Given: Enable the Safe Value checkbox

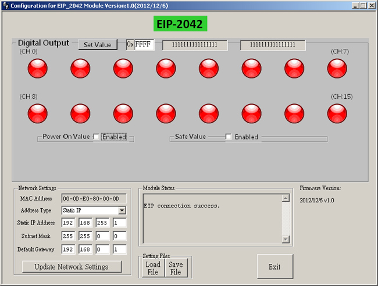Looking at the screenshot, I should pyautogui.click(x=229, y=137).
